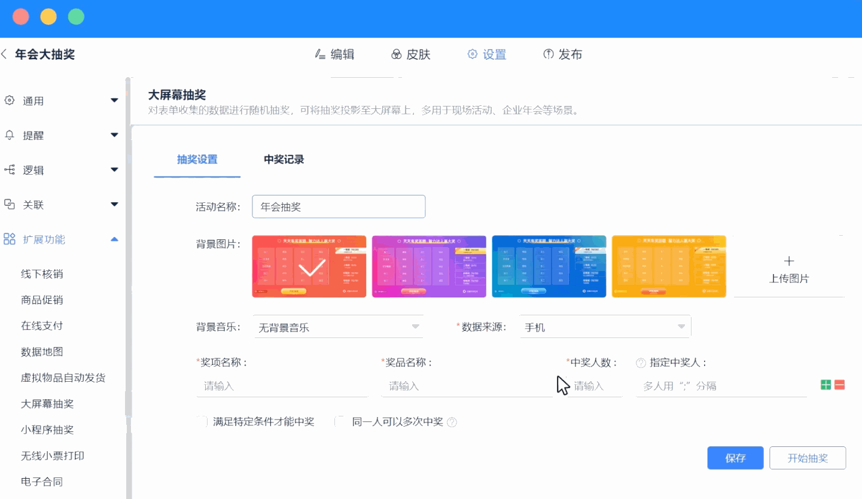Open the 数据来源 dropdown showing 手机

click(605, 327)
